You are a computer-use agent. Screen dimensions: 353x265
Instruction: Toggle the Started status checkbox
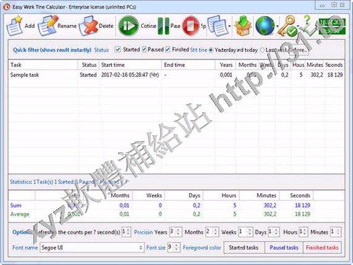(117, 50)
